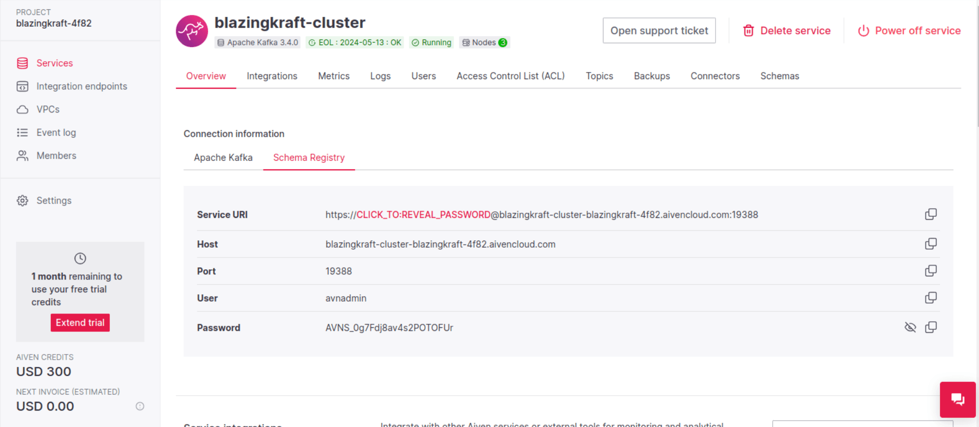Reveal password via CLICK_TO:REVEAL_PASSWORD link
The width and height of the screenshot is (979, 427).
423,215
